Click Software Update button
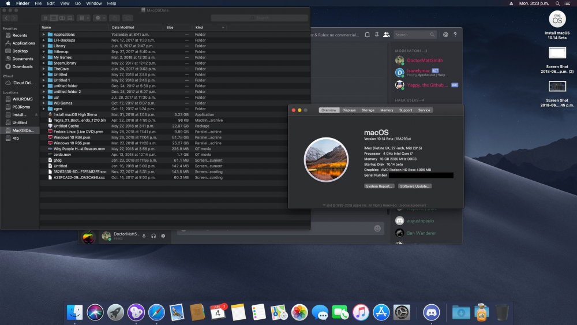 pos(415,186)
